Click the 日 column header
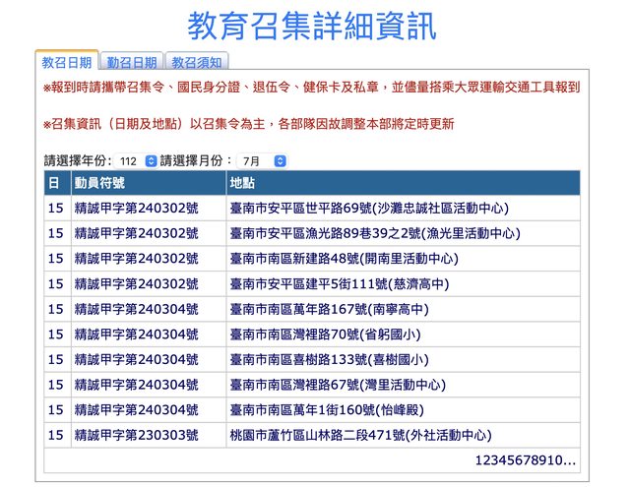Viewport: 630px width, 487px height. [x=56, y=184]
